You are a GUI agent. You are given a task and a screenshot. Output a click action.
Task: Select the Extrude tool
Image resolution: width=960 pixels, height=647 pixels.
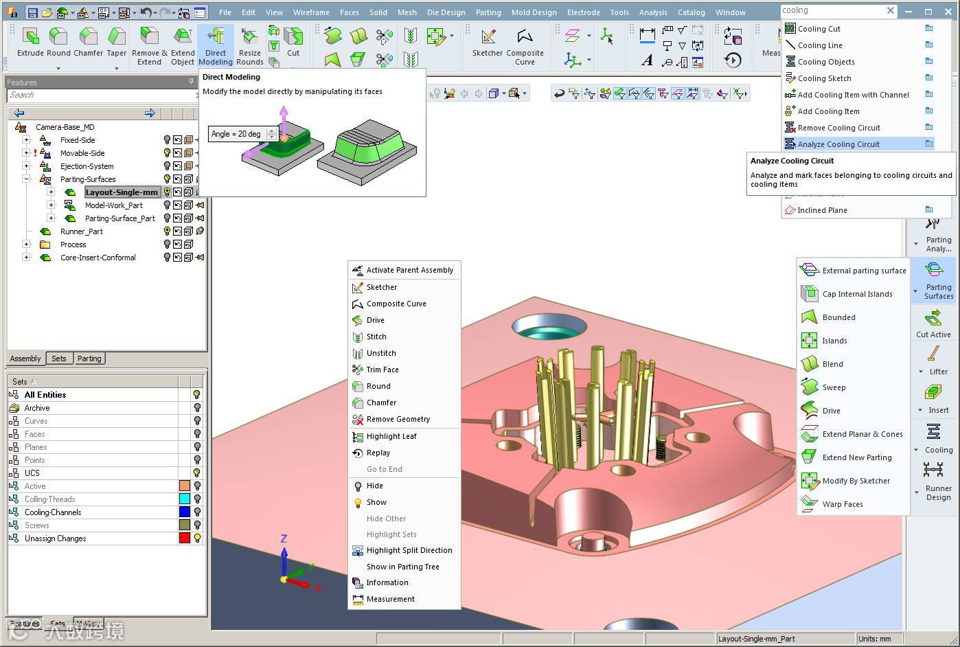pyautogui.click(x=30, y=43)
